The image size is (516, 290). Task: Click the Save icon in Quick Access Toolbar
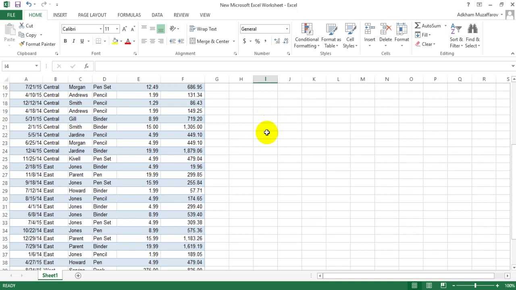point(17,5)
